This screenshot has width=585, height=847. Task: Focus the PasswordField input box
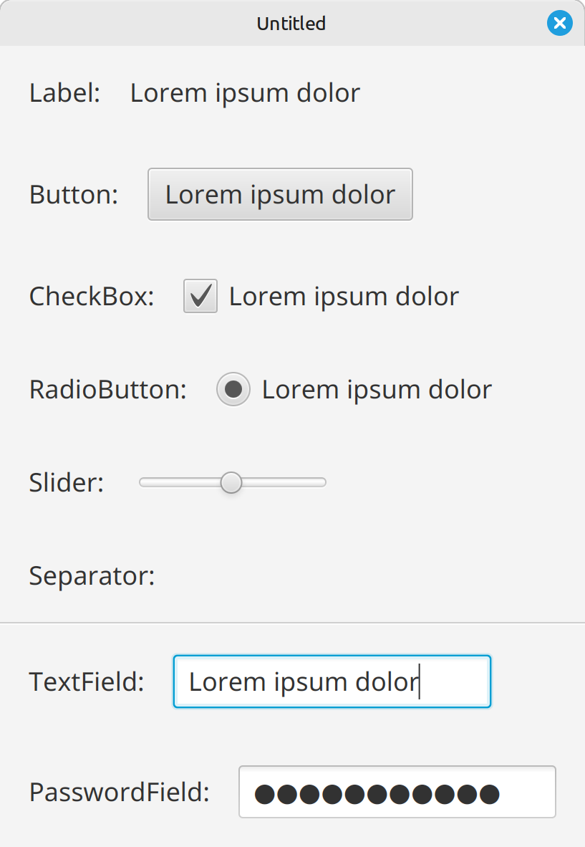tap(397, 793)
